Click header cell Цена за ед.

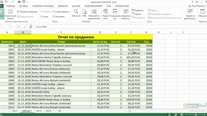point(100,42)
